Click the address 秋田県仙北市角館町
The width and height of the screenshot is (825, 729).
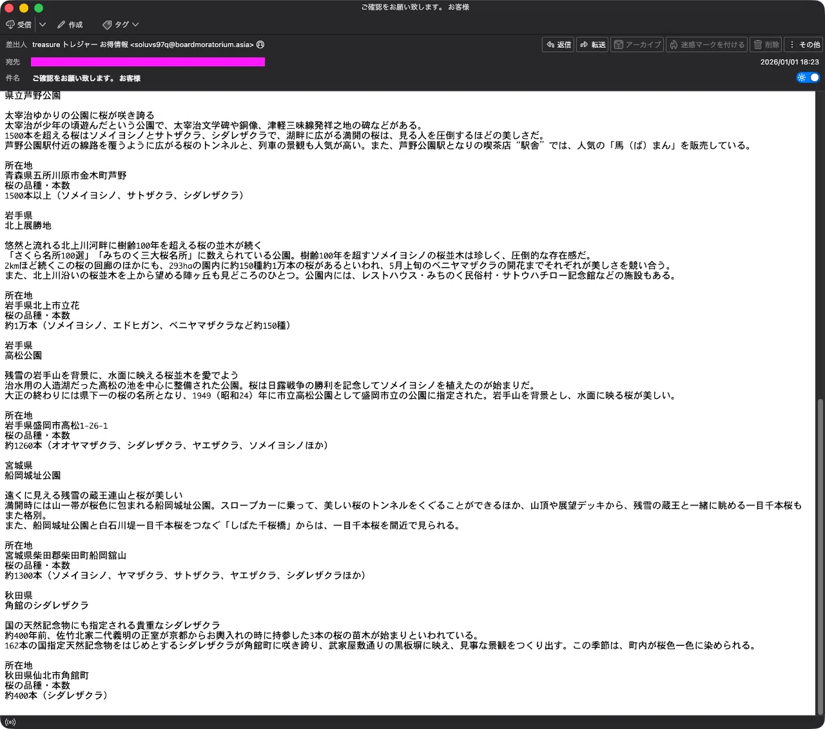coord(46,676)
